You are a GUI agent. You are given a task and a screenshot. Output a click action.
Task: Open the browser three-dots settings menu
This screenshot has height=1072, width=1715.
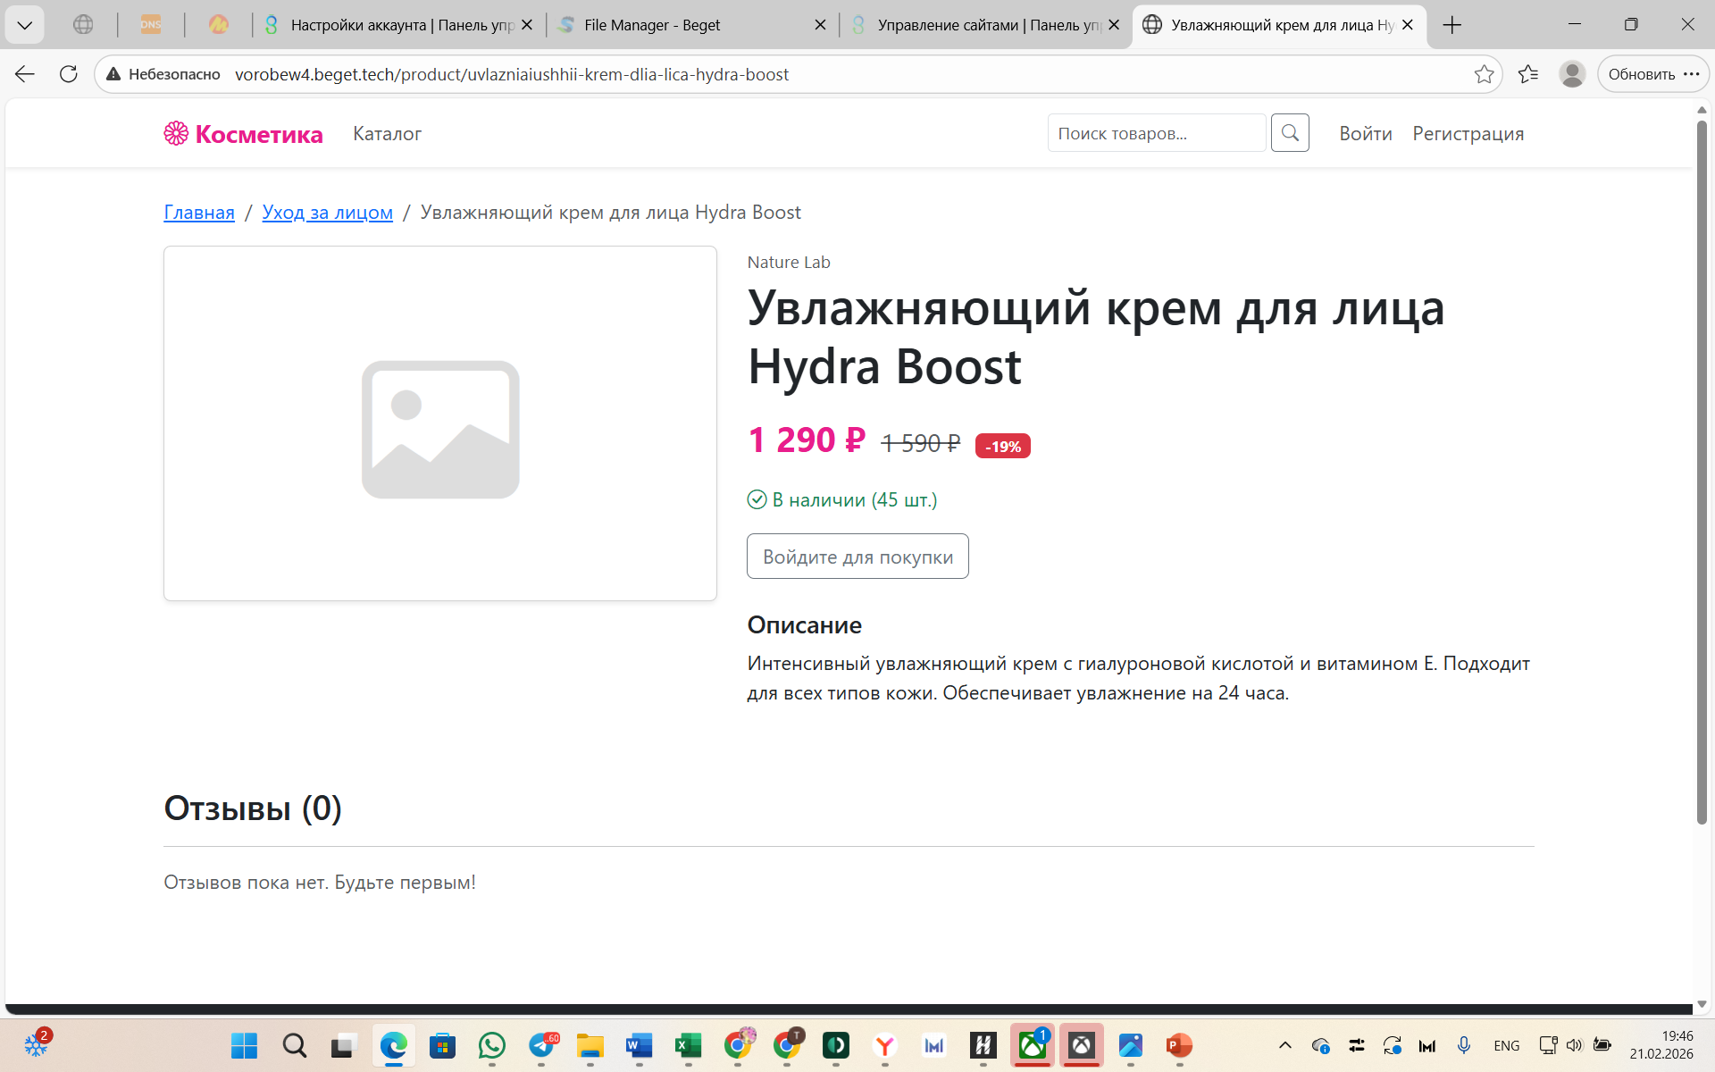[x=1692, y=74]
